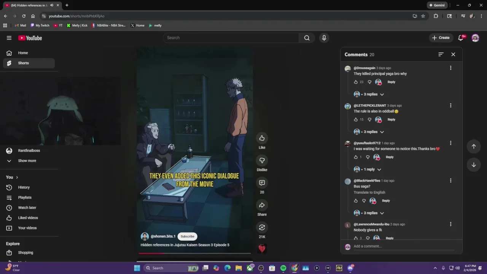Reload the page in browser
This screenshot has height=274, width=487.
24,16
